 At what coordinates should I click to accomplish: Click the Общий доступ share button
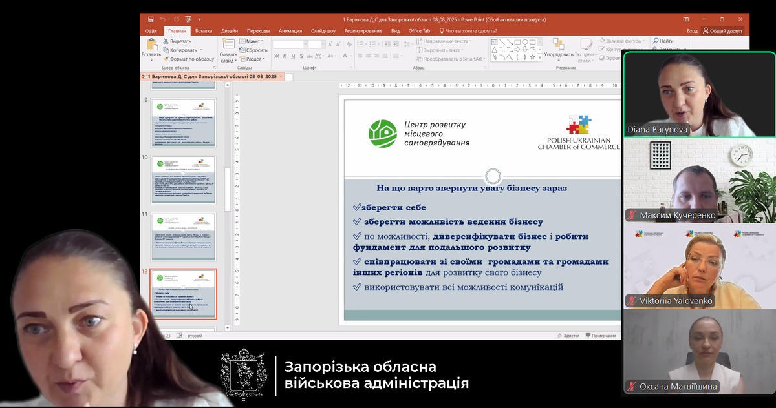(x=722, y=31)
